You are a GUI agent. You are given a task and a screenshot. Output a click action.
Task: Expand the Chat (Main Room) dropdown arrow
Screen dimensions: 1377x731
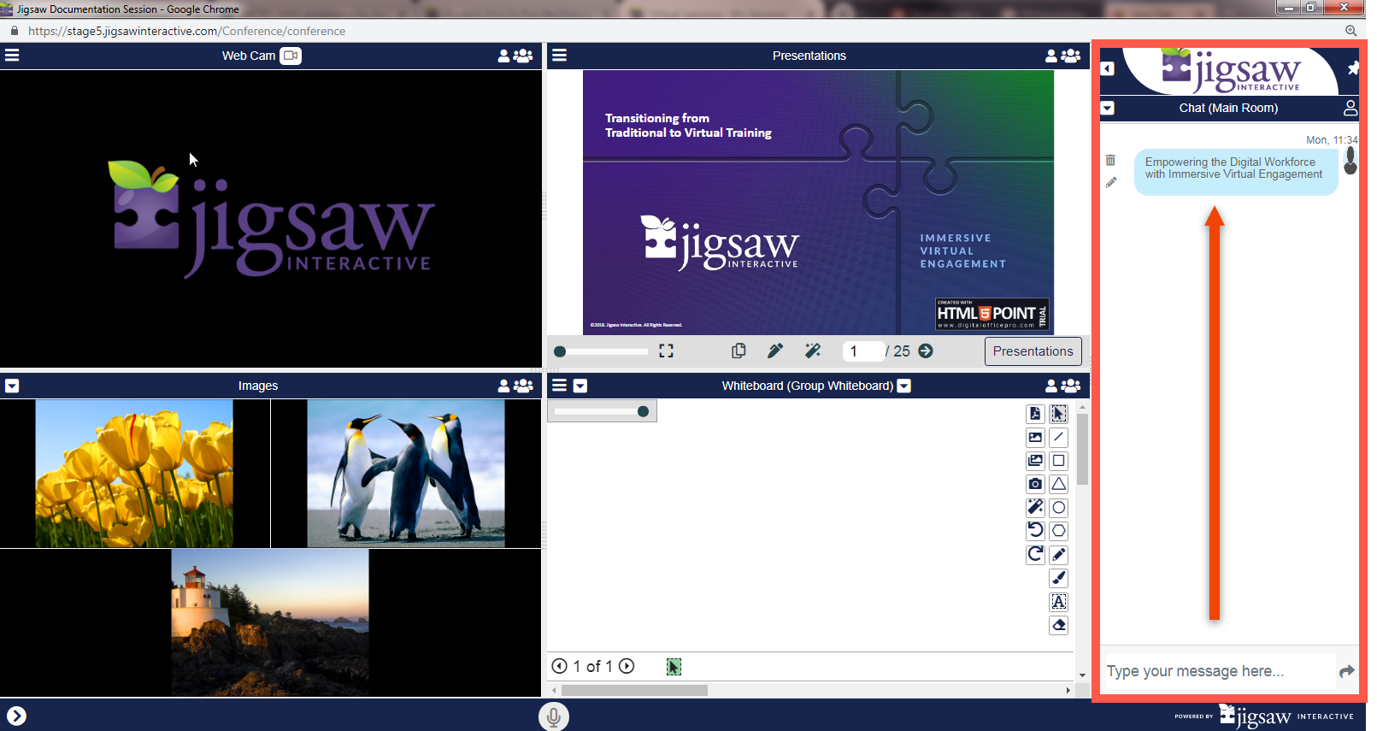point(1108,108)
